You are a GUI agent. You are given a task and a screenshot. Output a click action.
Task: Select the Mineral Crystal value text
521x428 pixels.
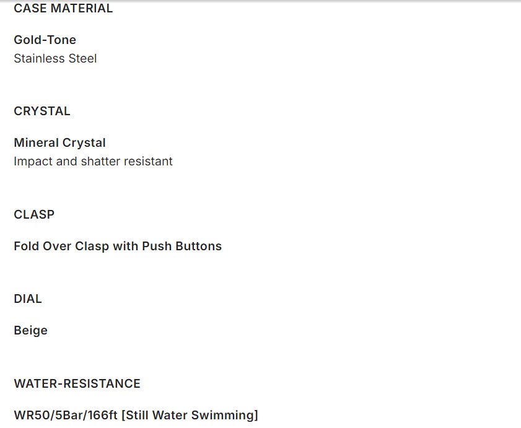pyautogui.click(x=59, y=143)
